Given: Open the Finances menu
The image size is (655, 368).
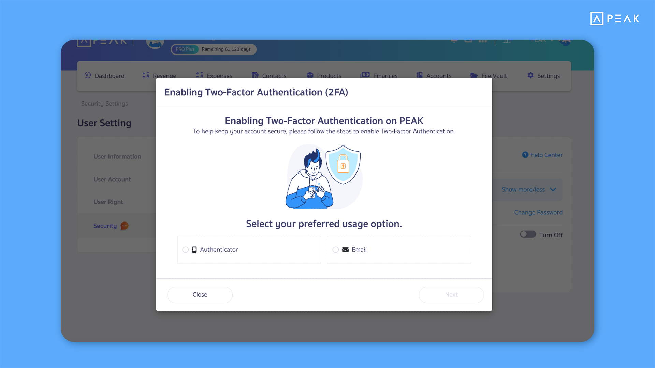Looking at the screenshot, I should pos(379,76).
